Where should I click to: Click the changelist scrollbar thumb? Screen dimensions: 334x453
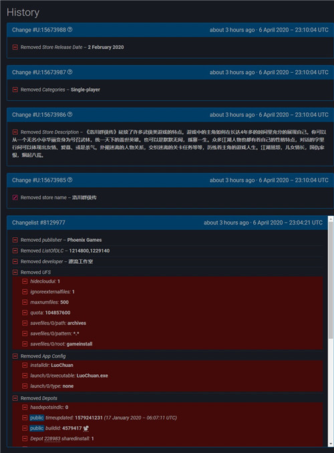pos(331,280)
